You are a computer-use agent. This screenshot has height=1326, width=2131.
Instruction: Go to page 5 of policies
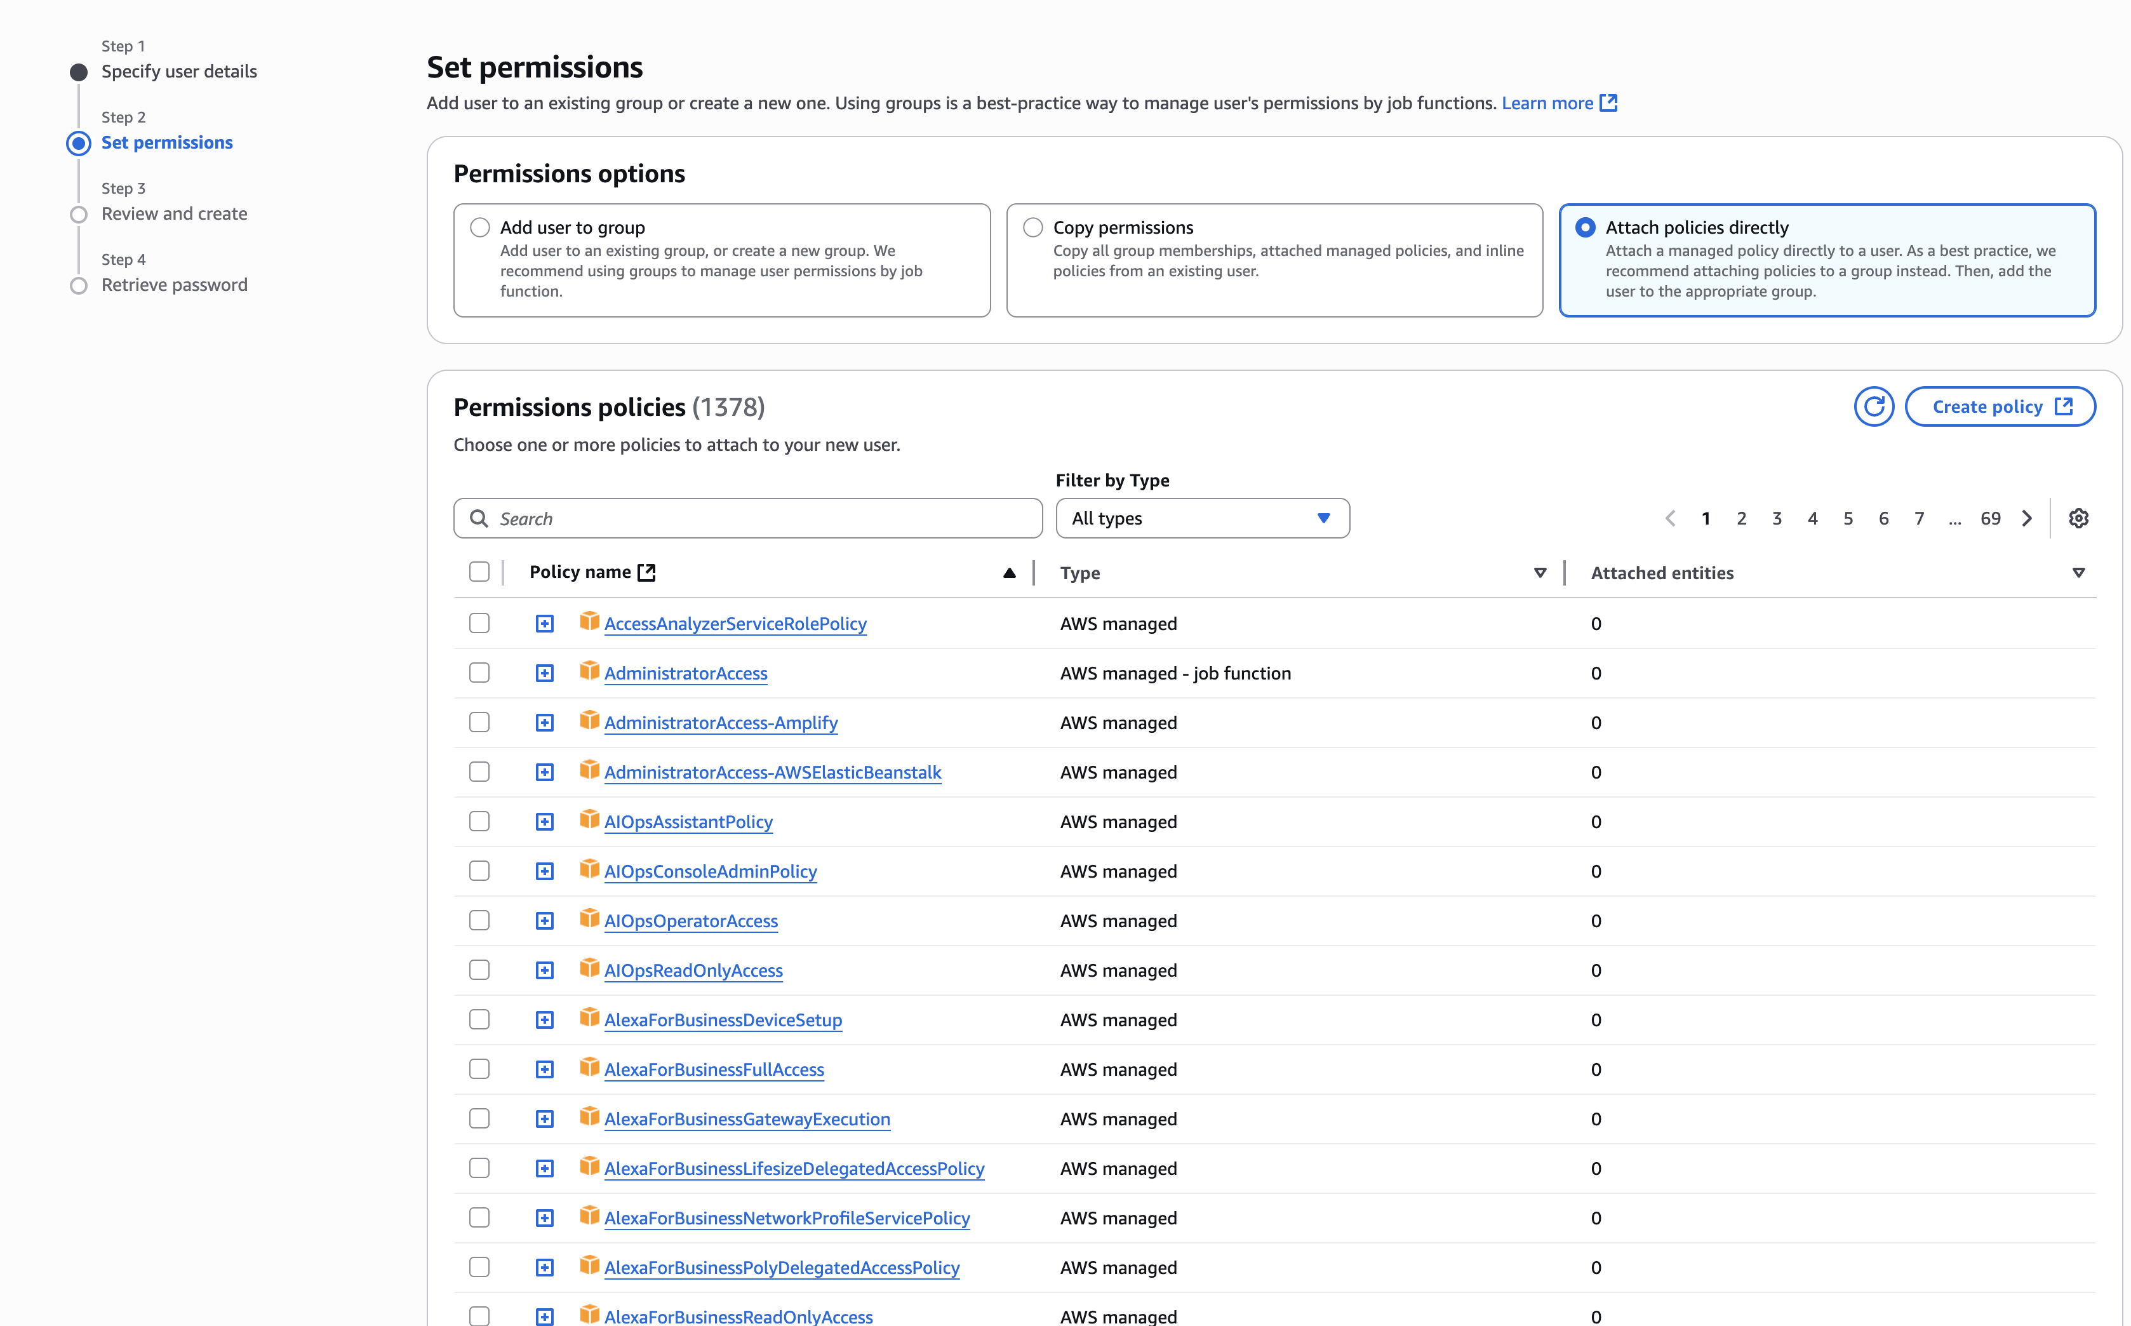tap(1848, 518)
